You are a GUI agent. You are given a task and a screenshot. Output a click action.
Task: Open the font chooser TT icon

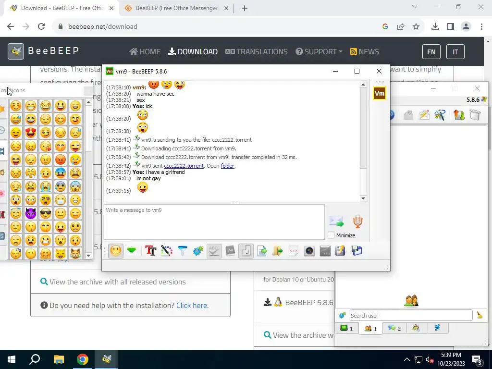coord(150,251)
